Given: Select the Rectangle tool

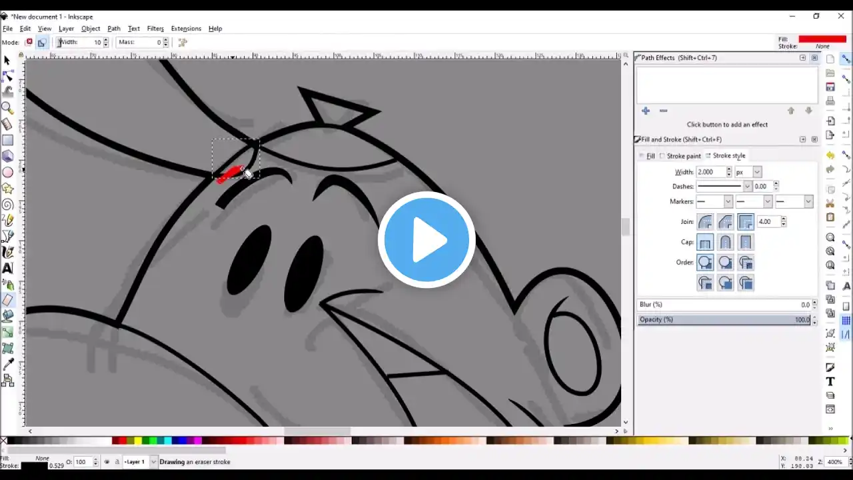Looking at the screenshot, I should [7, 140].
